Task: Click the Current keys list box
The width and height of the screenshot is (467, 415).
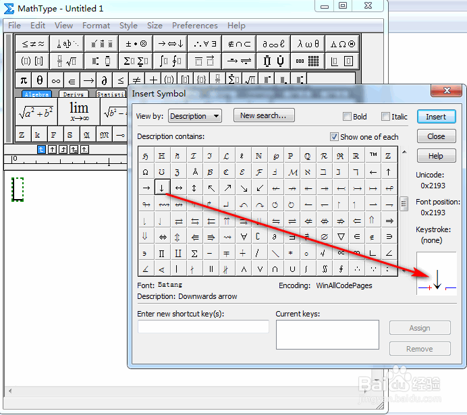Action: point(327,335)
